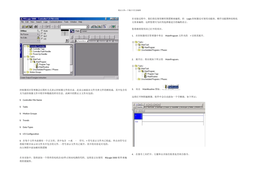Toggle the BAT indicator checkbox
259x183 pixels.
tap(42, 36)
